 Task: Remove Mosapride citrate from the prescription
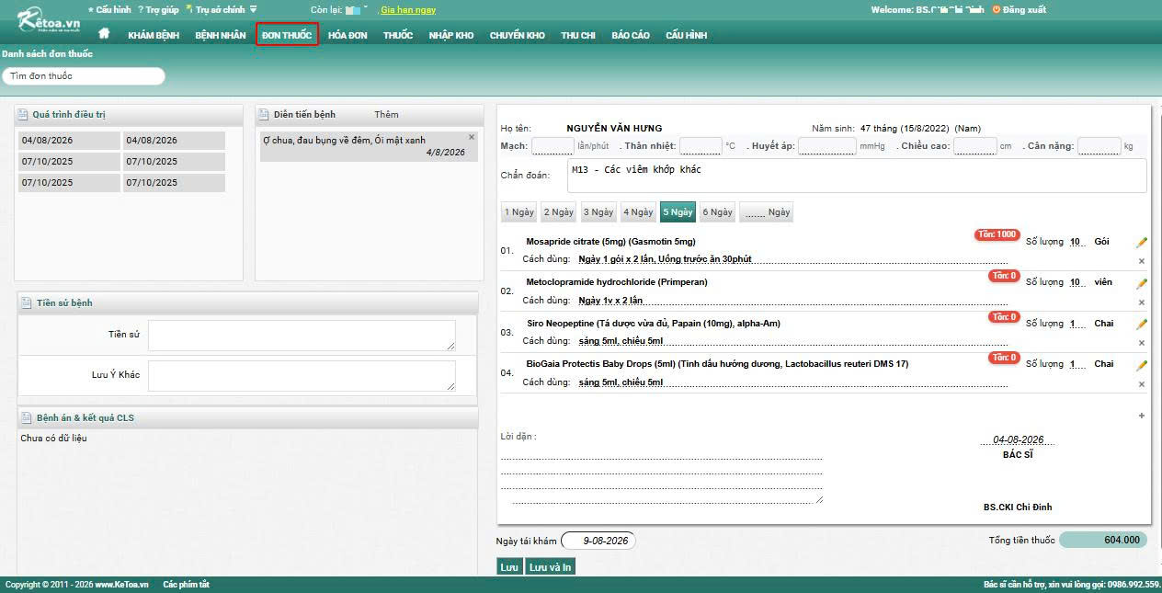pyautogui.click(x=1142, y=261)
